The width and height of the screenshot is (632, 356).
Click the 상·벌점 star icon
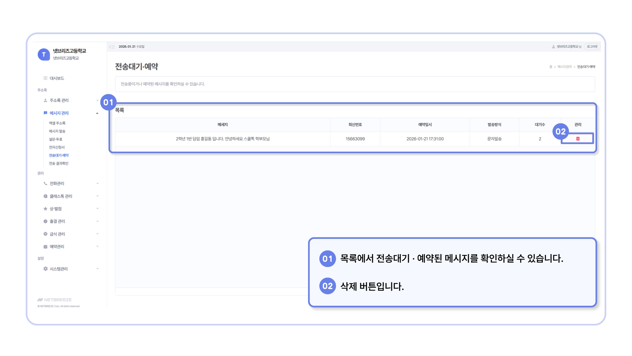pos(45,209)
